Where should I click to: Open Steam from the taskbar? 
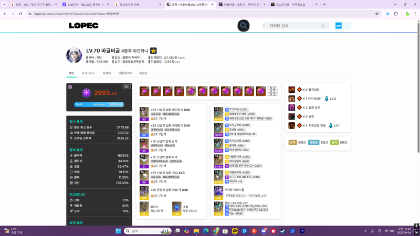(x=282, y=231)
